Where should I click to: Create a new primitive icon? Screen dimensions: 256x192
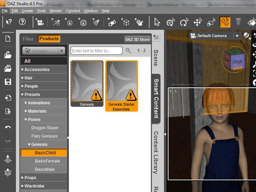(112, 22)
